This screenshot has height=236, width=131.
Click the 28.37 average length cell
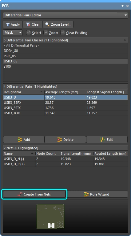[x=65, y=103]
